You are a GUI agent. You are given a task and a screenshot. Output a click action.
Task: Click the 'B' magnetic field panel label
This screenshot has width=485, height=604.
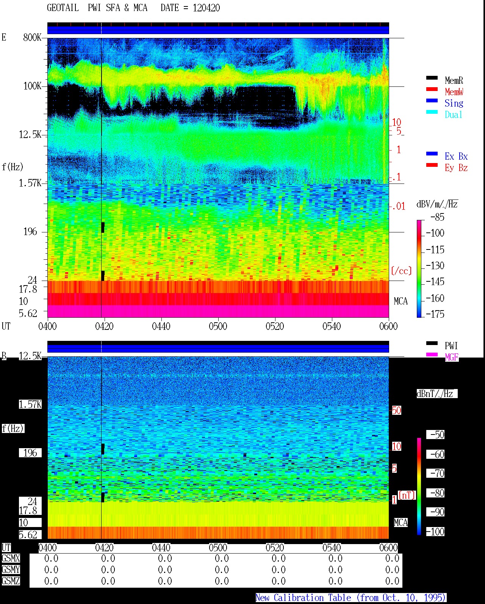pos(4,356)
